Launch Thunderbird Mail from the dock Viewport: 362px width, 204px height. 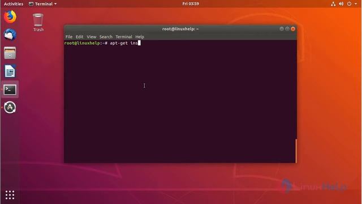coord(10,35)
